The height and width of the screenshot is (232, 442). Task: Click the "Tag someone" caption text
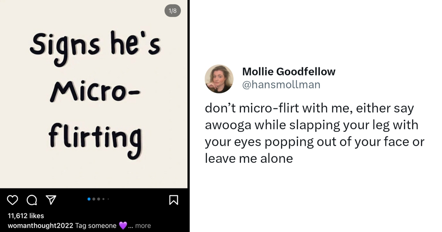[96, 225]
